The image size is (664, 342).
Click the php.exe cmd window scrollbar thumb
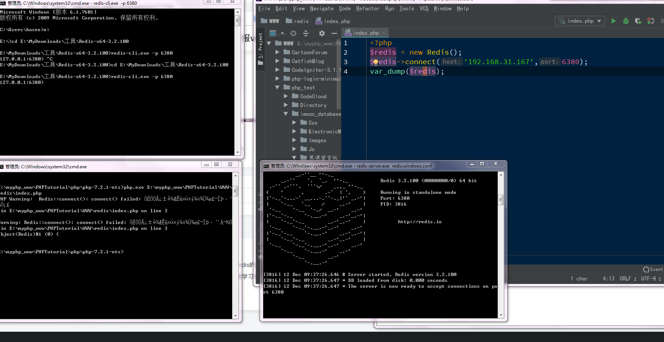235,191
